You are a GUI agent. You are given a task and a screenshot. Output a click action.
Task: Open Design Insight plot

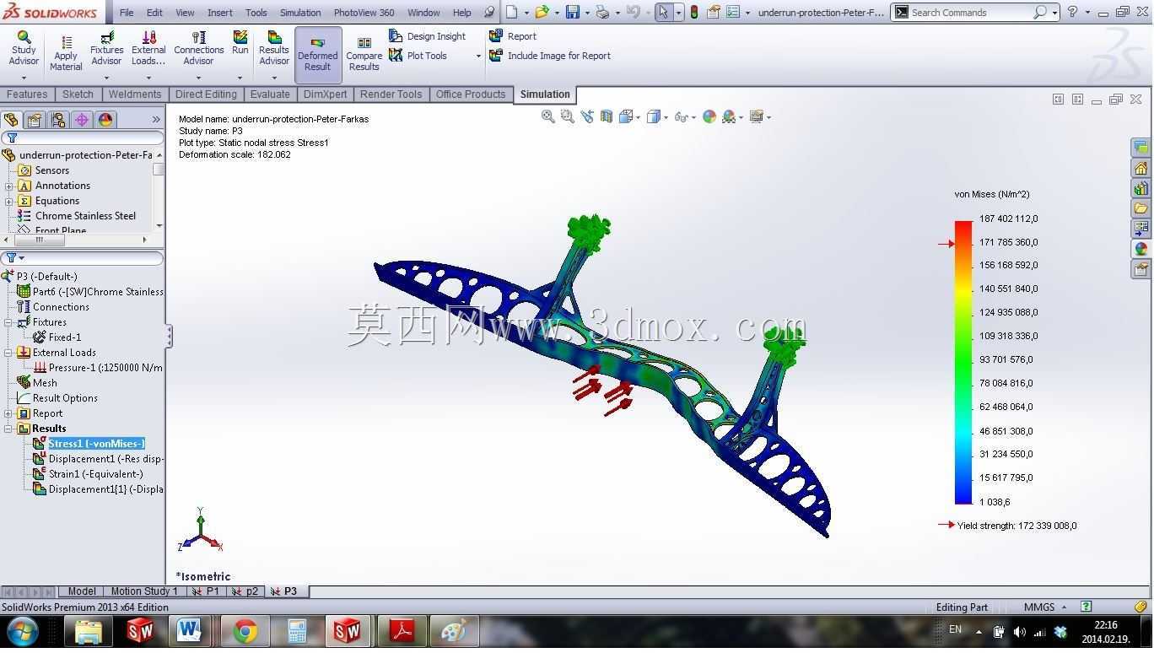point(428,36)
